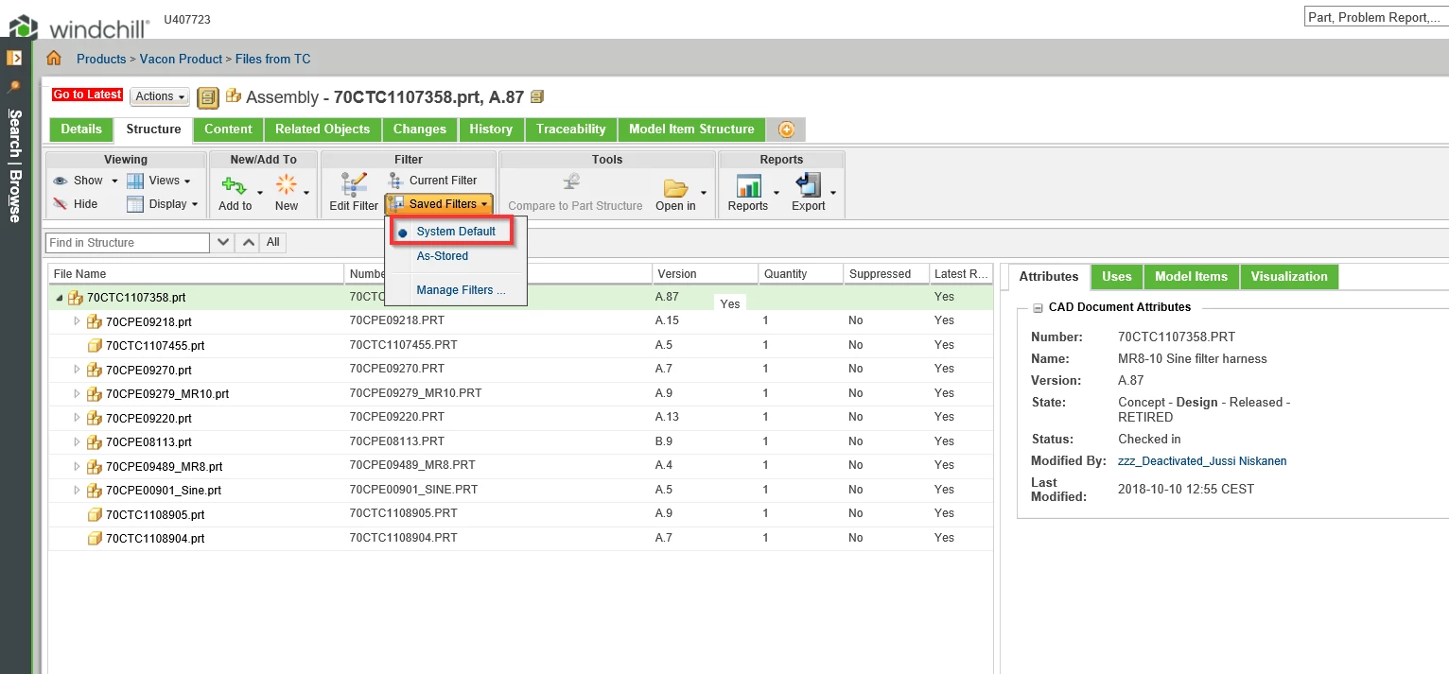
Task: Collapse the CAD Document Attributes section
Action: (1038, 307)
